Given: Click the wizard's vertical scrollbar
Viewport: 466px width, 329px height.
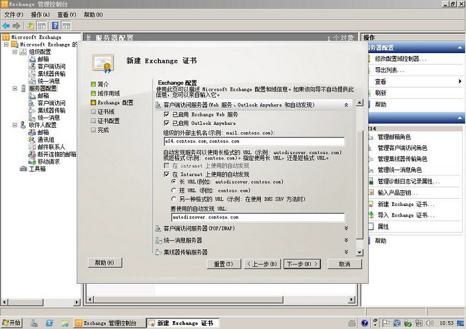Looking at the screenshot, I should [360, 179].
